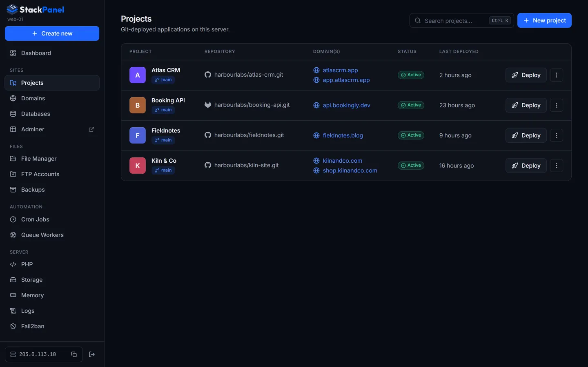Deploy the Atlas CRM project
Screen dimensions: 588x367
click(x=526, y=75)
